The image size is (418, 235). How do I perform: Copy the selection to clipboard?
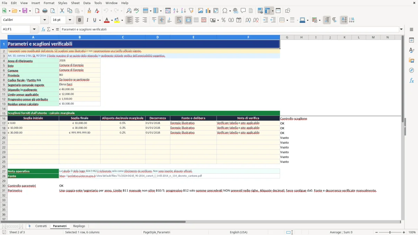click(x=69, y=11)
